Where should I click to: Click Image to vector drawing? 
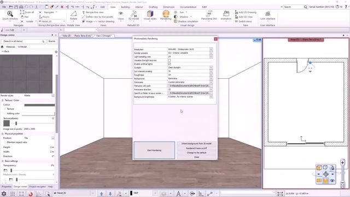click(98, 21)
